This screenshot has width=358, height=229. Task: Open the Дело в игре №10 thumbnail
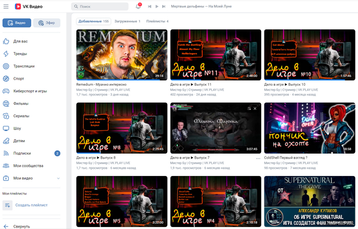(x=309, y=55)
